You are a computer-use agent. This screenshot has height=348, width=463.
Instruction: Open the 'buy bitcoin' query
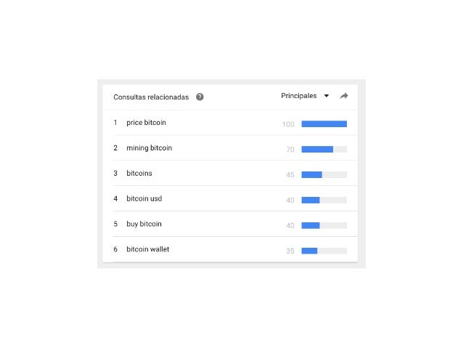[x=144, y=224]
